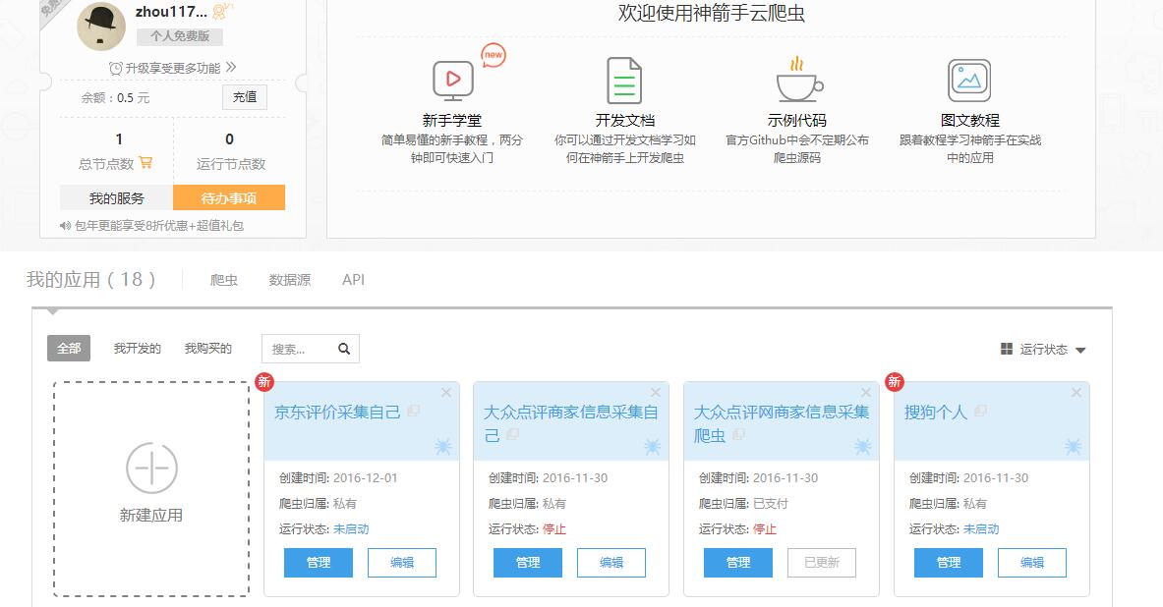Click the clock icon by 升级享受更多功能

click(116, 68)
